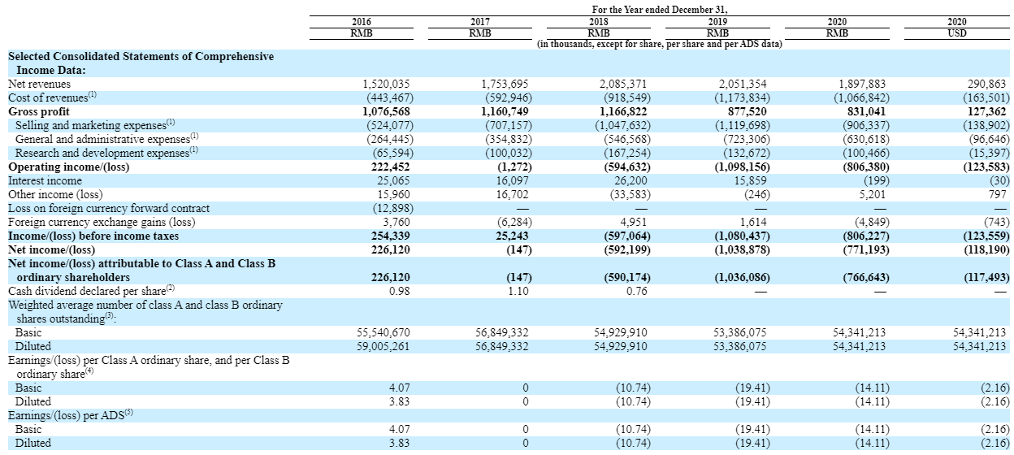Select "Research and development expenses" row label
Image resolution: width=1014 pixels, height=455 pixels.
[x=102, y=153]
